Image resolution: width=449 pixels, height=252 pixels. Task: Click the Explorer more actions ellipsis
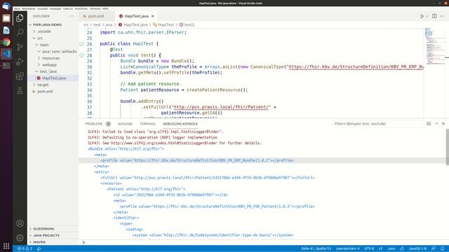72,16
